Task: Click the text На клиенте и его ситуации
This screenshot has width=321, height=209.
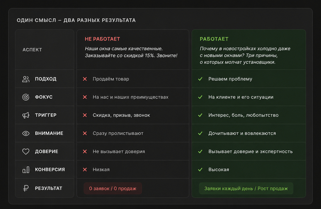Action: [x=241, y=97]
